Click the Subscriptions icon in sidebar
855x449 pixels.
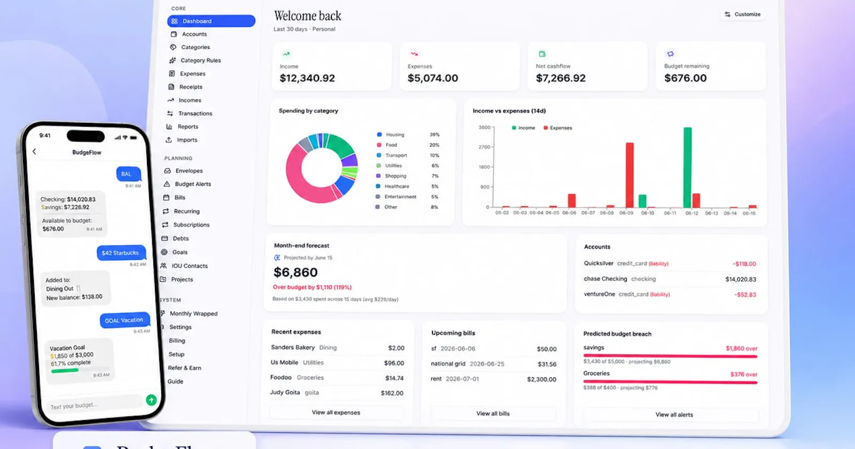pos(165,225)
